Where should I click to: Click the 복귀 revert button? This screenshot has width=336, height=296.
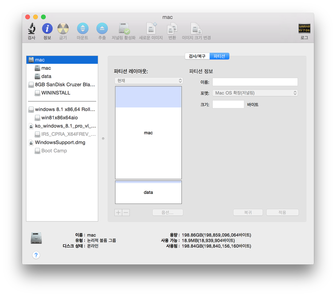click(248, 213)
